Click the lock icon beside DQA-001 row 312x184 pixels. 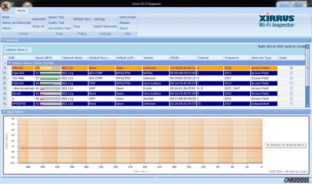click(5, 83)
